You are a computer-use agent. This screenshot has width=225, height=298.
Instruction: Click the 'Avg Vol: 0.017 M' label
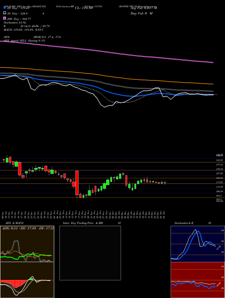(x=144, y=8)
